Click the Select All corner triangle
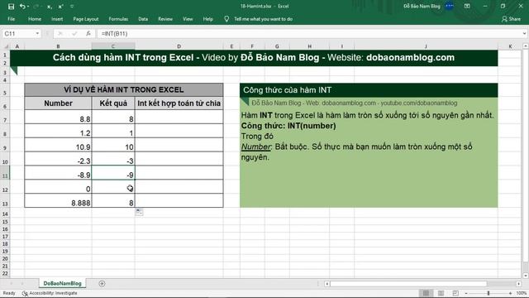 pyautogui.click(x=6, y=46)
